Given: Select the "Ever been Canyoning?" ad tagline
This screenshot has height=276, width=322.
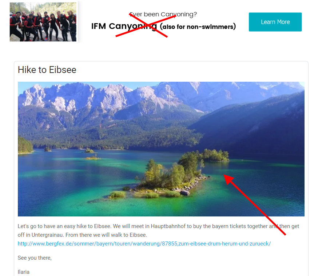Looking at the screenshot, I should [163, 14].
